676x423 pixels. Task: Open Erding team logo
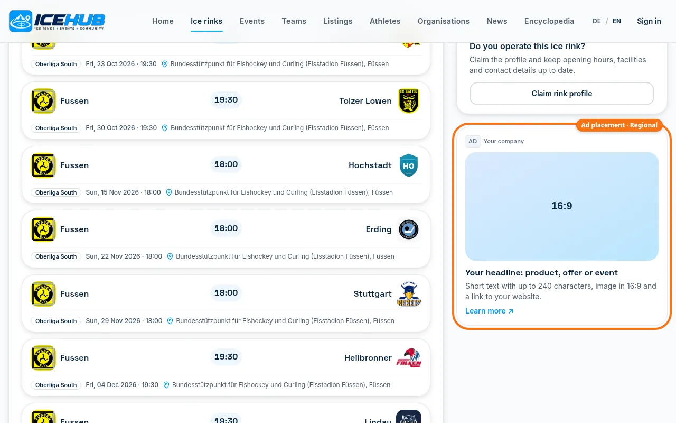click(x=409, y=229)
